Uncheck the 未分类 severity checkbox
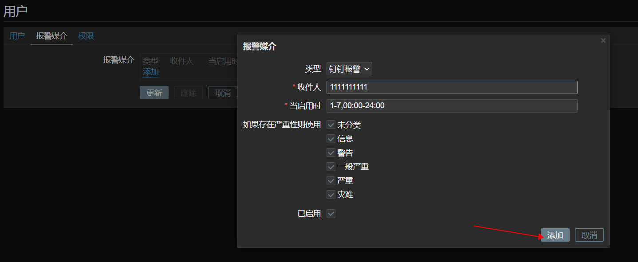This screenshot has width=638, height=262. coord(331,125)
